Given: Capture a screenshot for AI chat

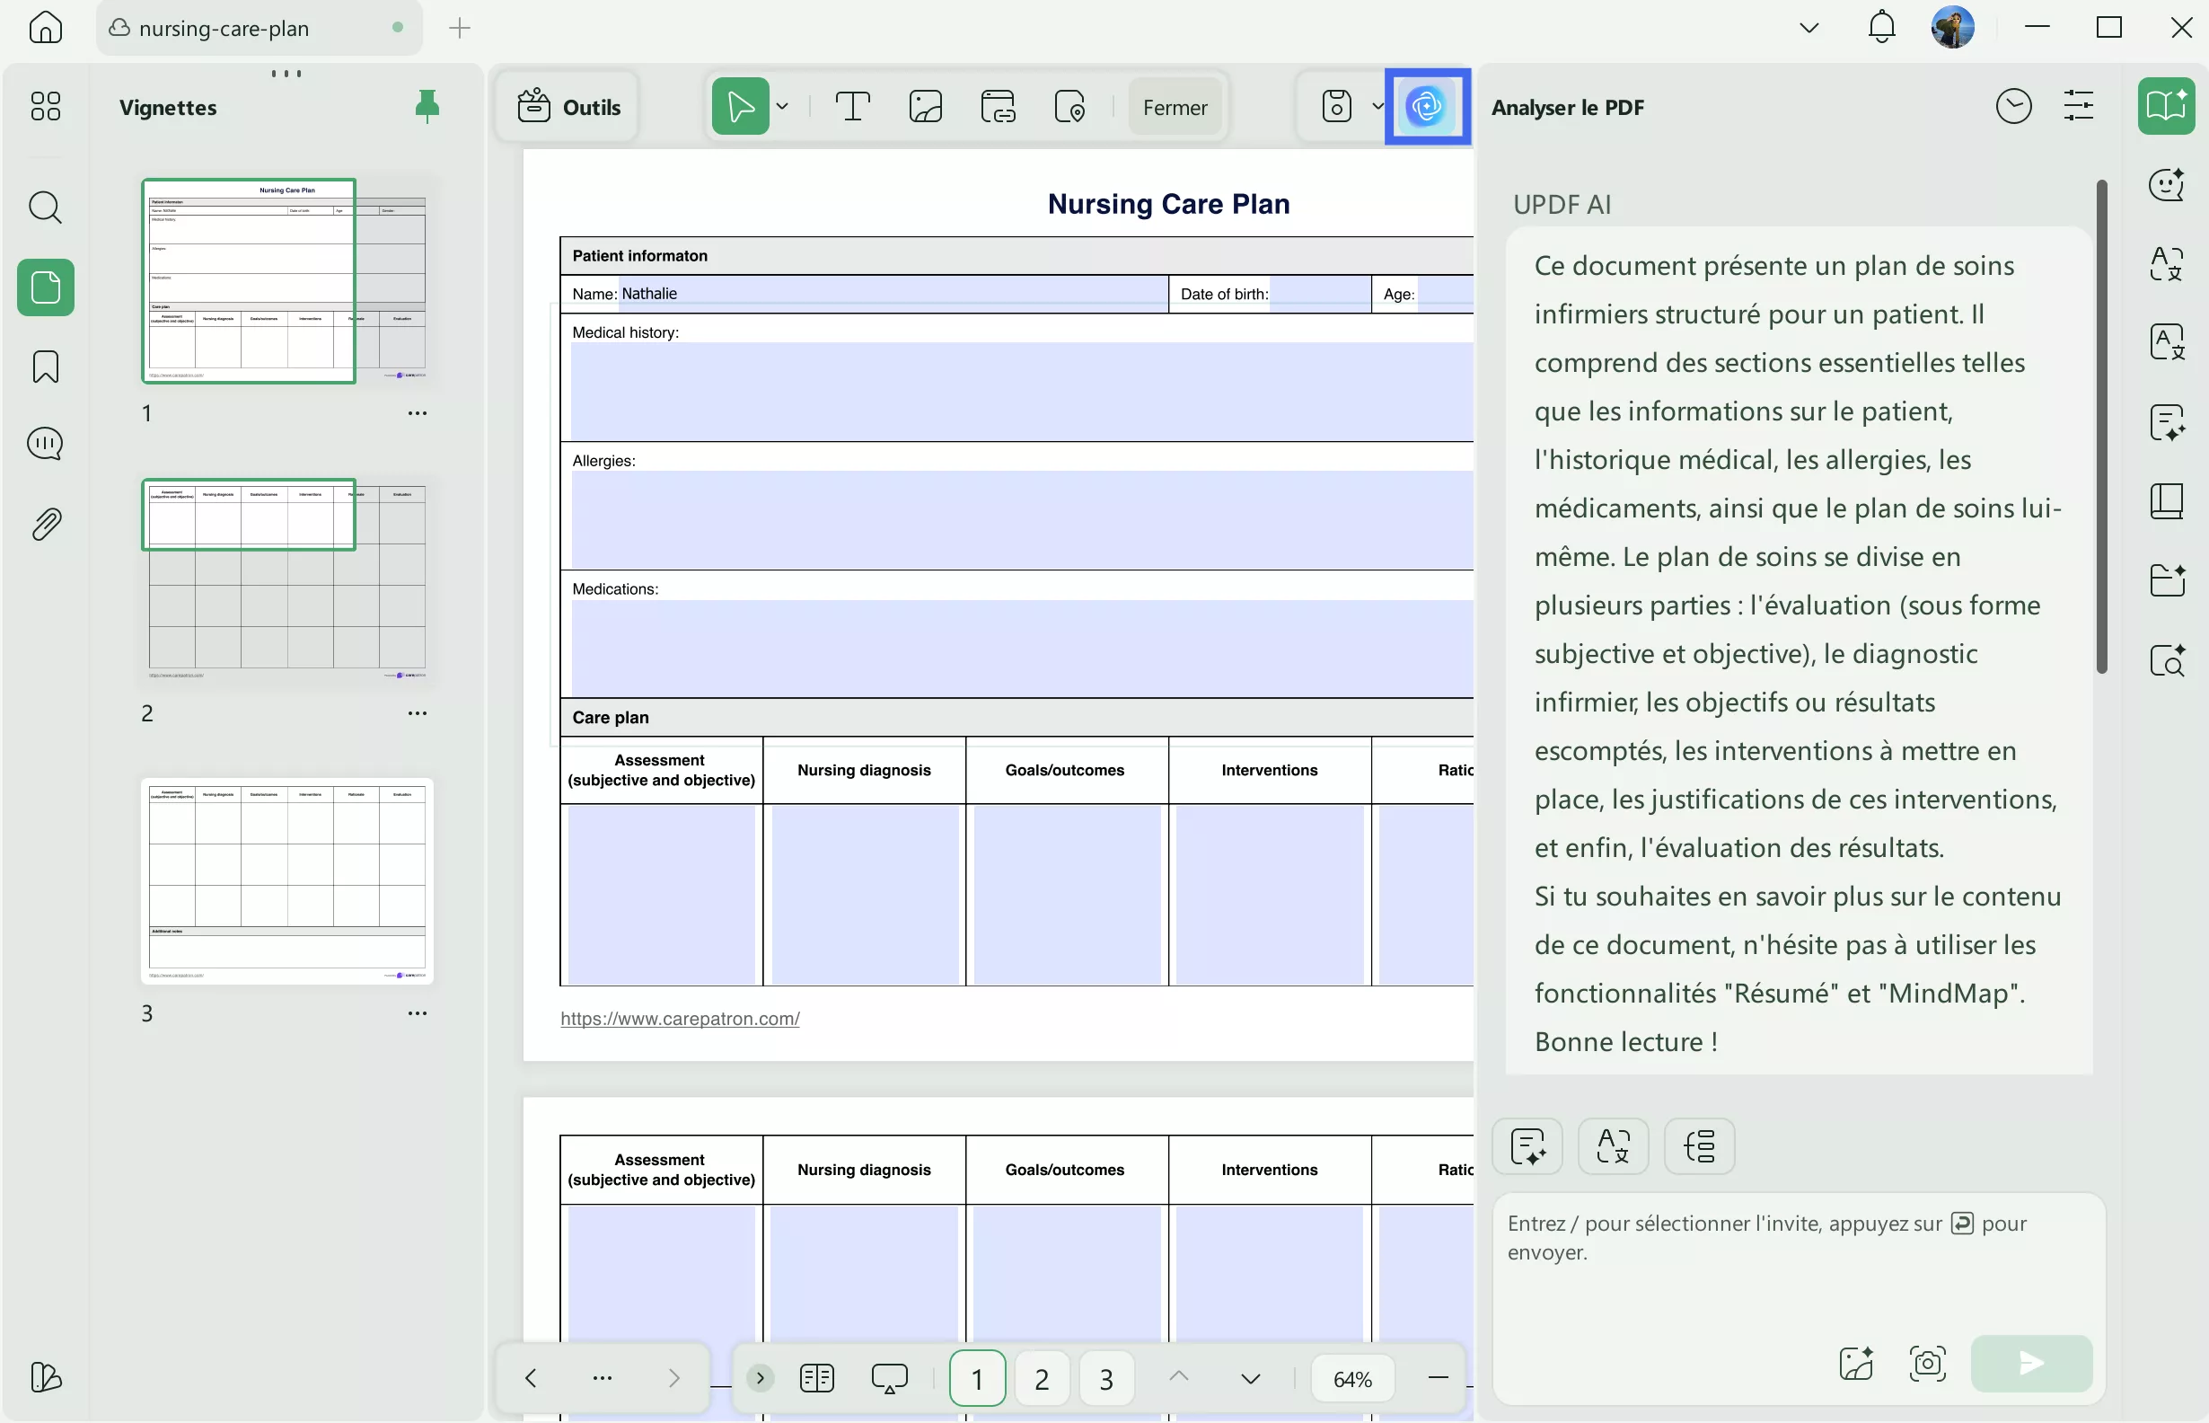Looking at the screenshot, I should coord(1927,1363).
